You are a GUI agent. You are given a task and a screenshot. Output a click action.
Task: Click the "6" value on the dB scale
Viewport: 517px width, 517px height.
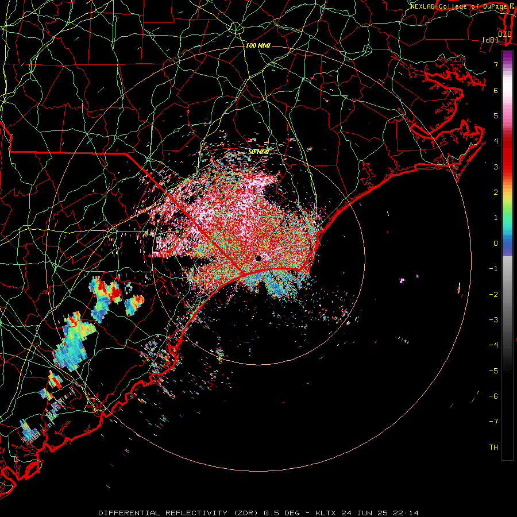(x=496, y=90)
